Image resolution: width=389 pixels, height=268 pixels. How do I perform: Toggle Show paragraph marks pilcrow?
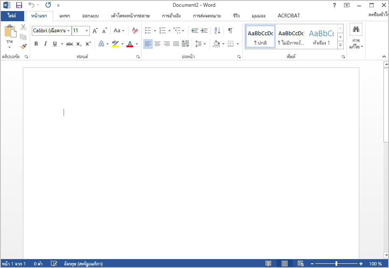click(230, 31)
